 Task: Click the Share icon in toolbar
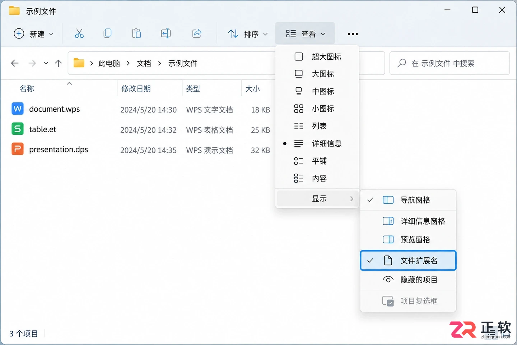(197, 34)
